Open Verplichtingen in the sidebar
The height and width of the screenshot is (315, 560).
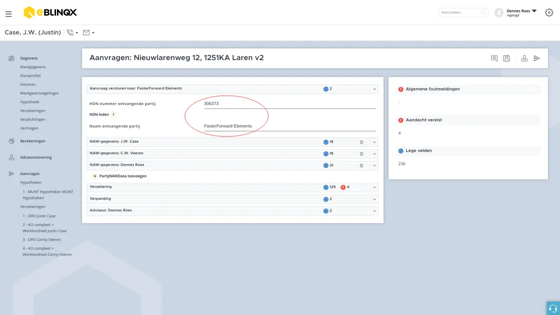pyautogui.click(x=33, y=119)
